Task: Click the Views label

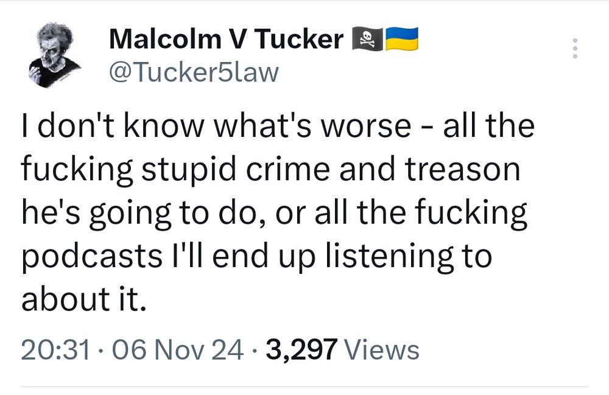Action: point(382,349)
